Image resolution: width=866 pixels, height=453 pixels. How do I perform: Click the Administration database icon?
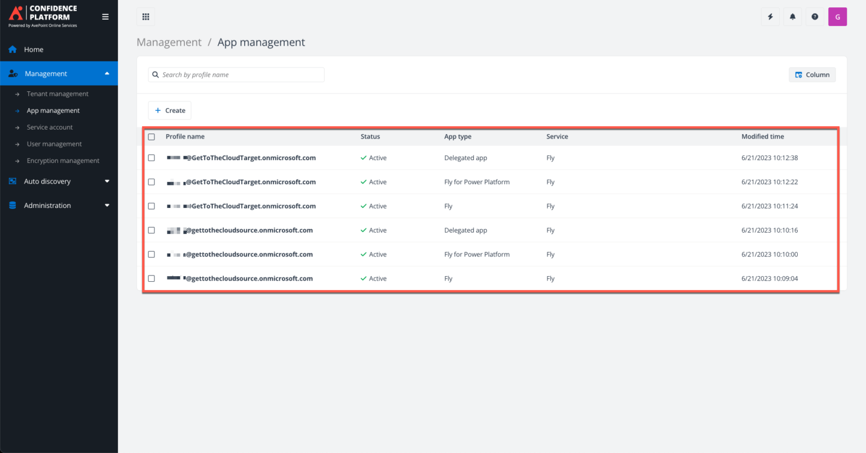[x=12, y=205]
